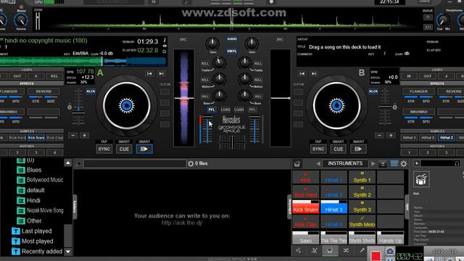Screen dimensions: 464x261
Task: Toggle right Medium KILL button
Action: click(x=258, y=80)
